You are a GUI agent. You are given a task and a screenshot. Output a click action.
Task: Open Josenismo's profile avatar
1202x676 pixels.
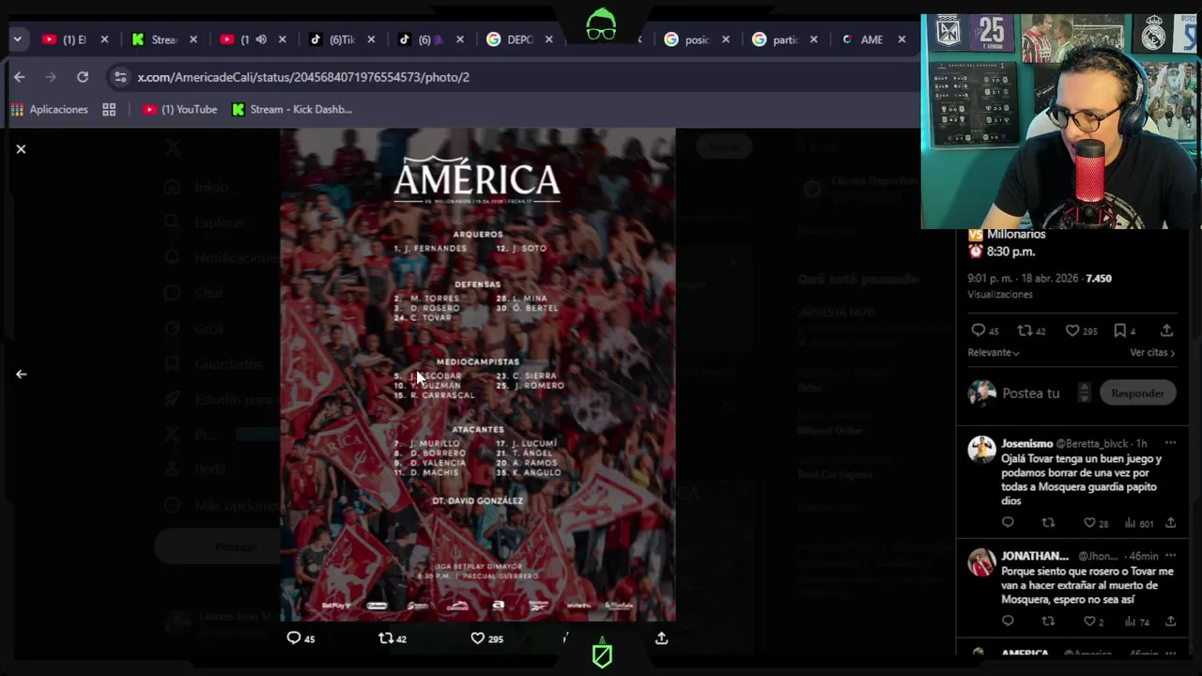tap(981, 450)
